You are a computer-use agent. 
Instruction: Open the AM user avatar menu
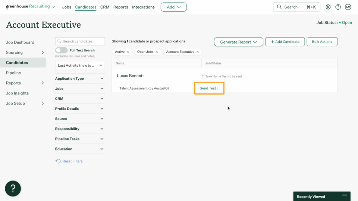pos(348,7)
